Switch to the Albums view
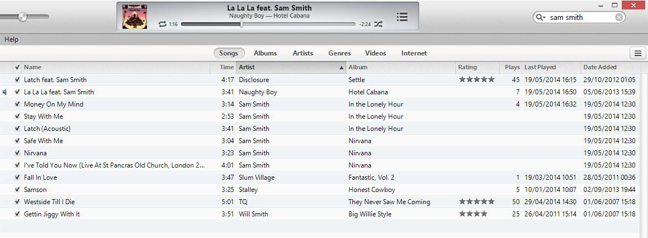648x238 pixels. click(266, 53)
